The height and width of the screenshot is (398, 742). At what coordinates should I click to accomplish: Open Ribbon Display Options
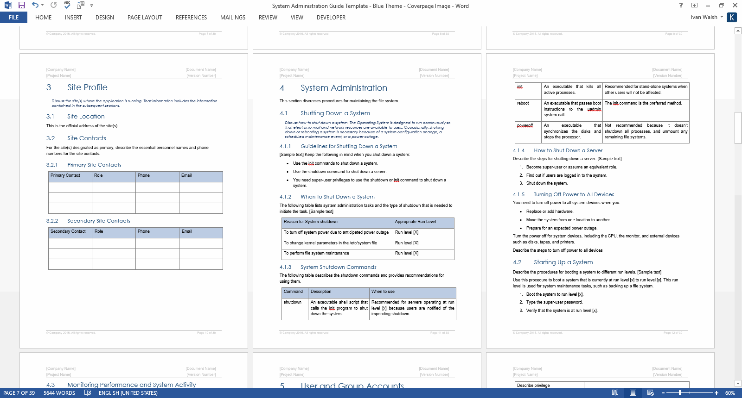tap(694, 5)
